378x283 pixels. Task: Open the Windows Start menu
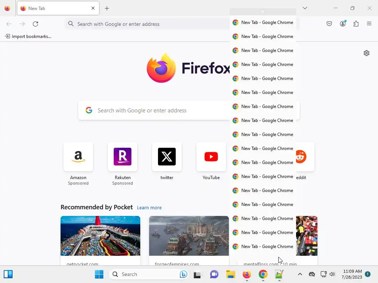99,274
